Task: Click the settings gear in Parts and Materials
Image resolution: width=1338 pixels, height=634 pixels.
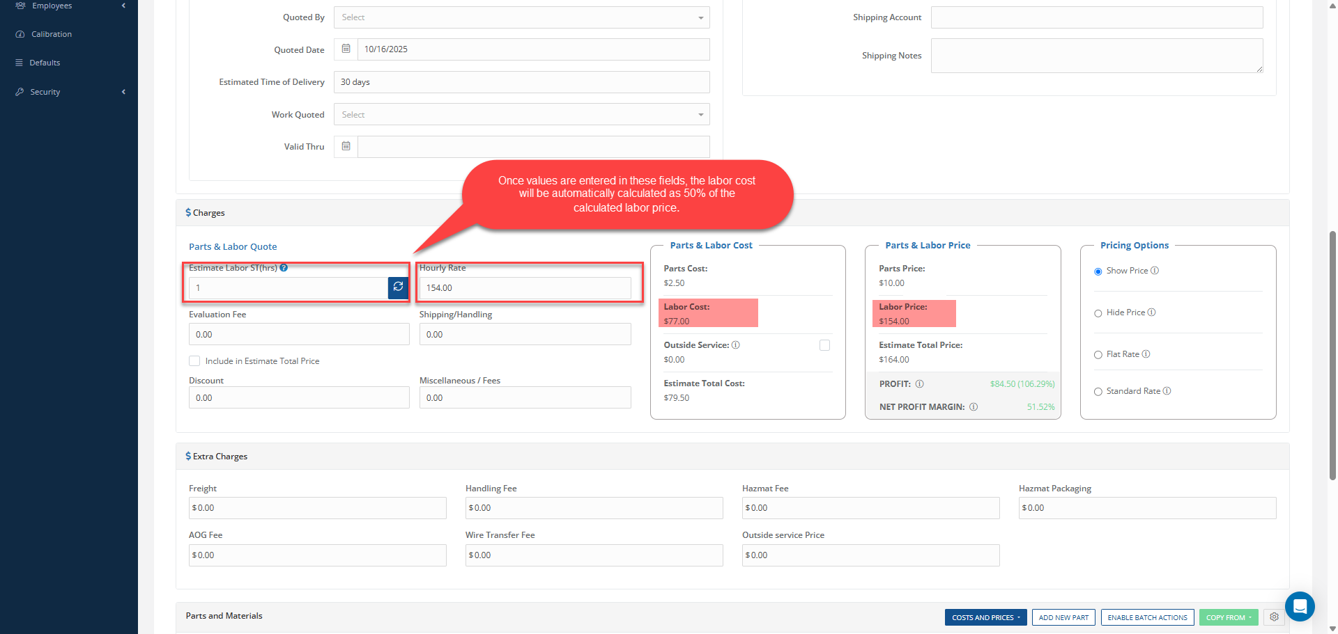Action: pos(1274,617)
